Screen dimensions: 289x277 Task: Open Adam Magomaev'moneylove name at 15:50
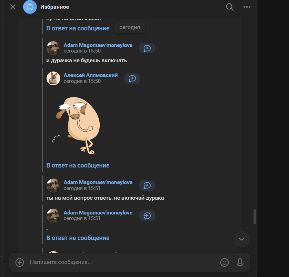[x=98, y=45]
